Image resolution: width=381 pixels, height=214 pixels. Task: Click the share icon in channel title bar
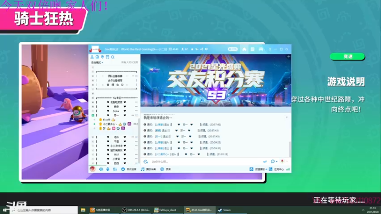(201, 49)
